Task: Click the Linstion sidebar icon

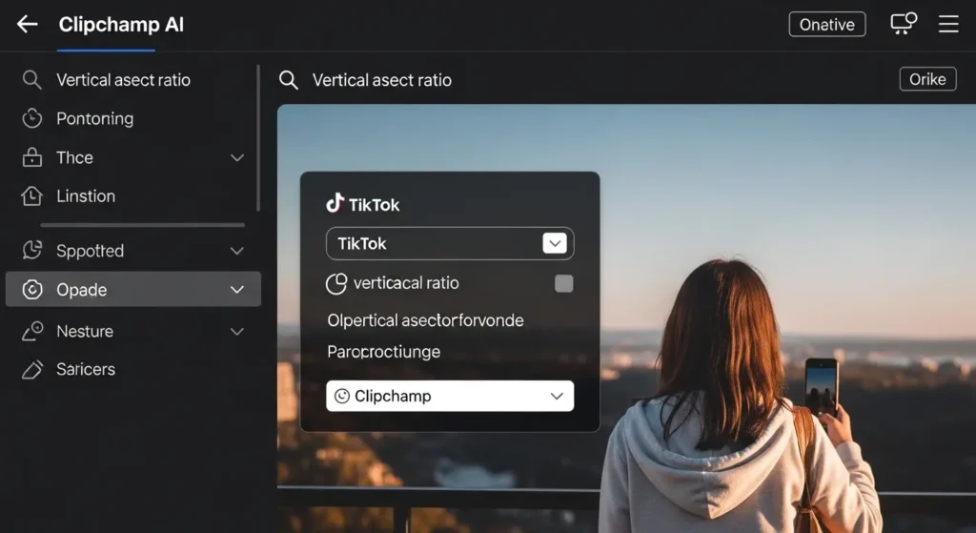Action: [32, 196]
